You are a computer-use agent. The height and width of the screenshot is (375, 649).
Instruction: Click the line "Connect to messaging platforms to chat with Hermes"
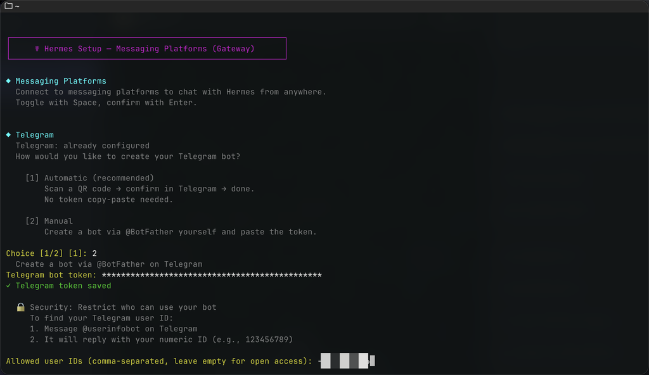pyautogui.click(x=171, y=92)
